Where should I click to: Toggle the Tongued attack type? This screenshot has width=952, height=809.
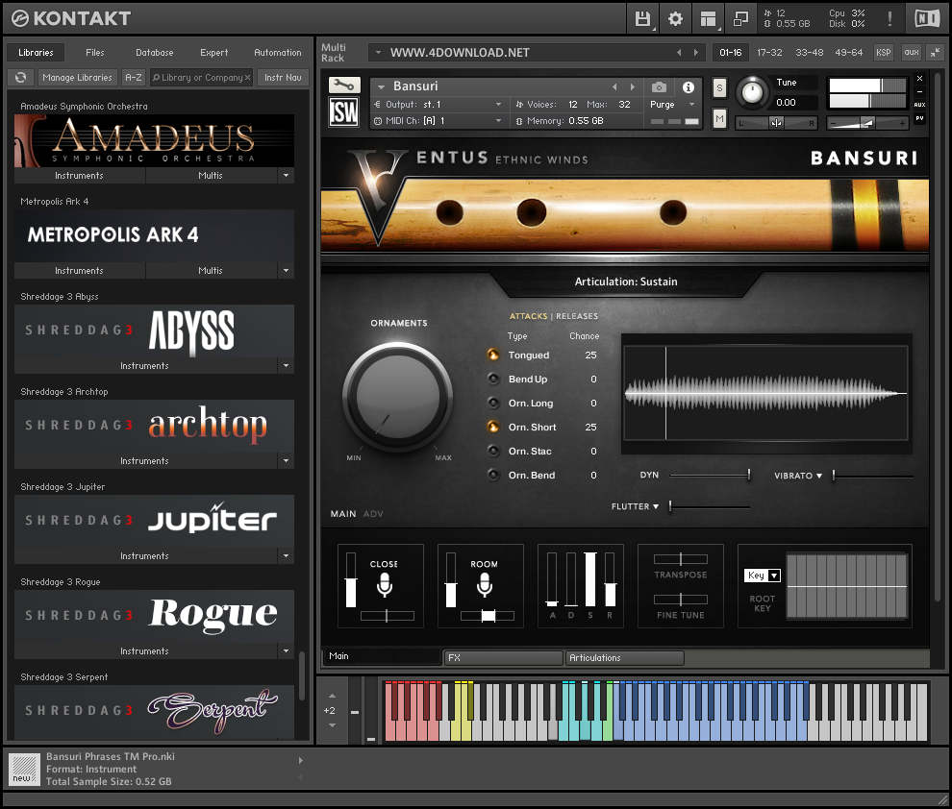(x=493, y=355)
